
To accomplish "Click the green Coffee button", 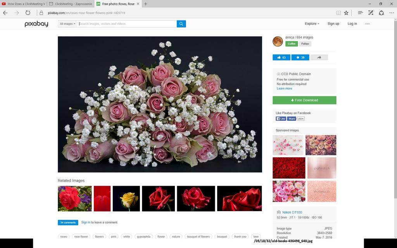I will [x=292, y=44].
